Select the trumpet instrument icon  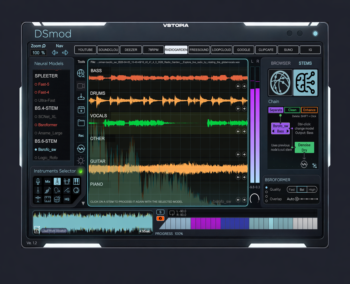click(x=48, y=190)
